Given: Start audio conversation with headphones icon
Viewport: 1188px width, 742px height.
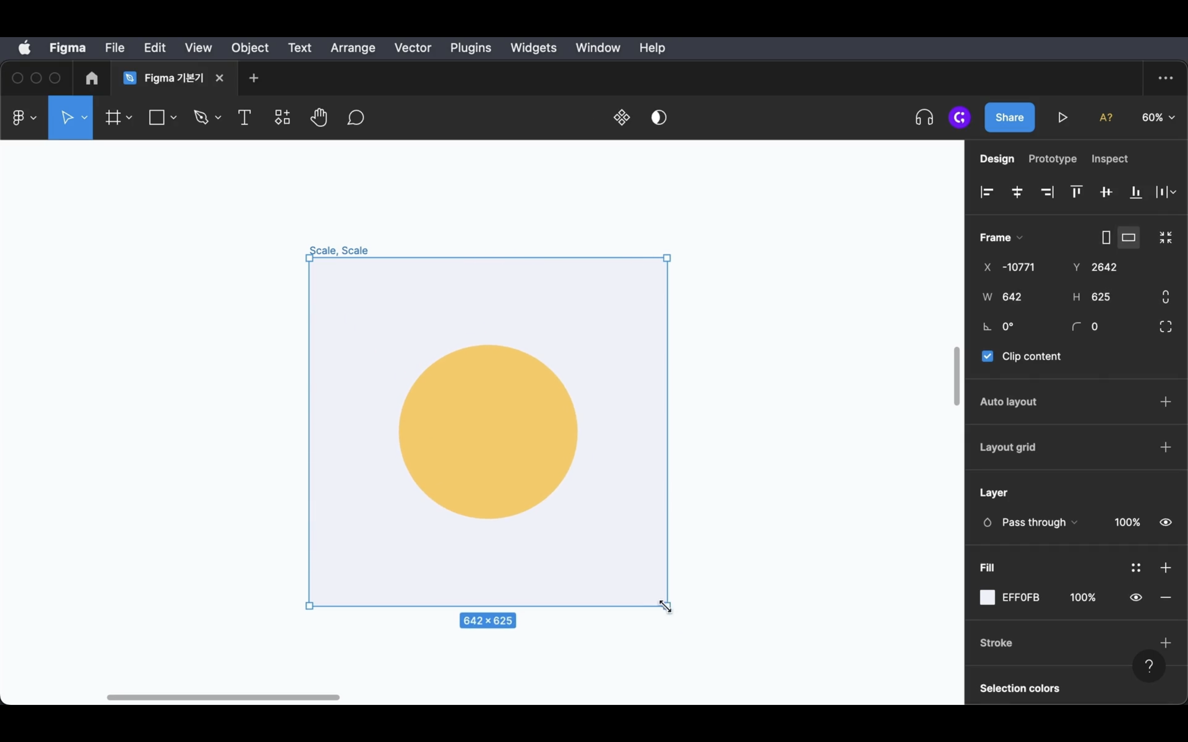Looking at the screenshot, I should tap(924, 118).
